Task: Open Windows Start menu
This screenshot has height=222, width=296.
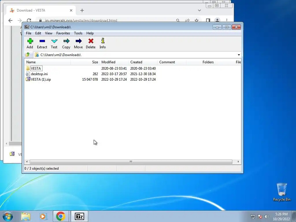Action: (x=8, y=216)
